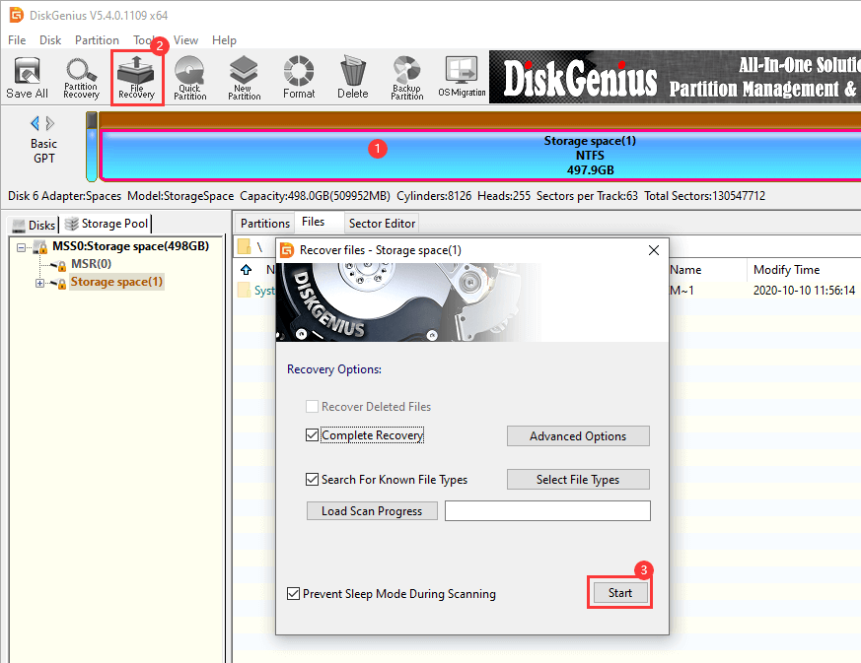Switch to the Sector Editor tab
Screen dimensions: 861x663
pyautogui.click(x=383, y=224)
